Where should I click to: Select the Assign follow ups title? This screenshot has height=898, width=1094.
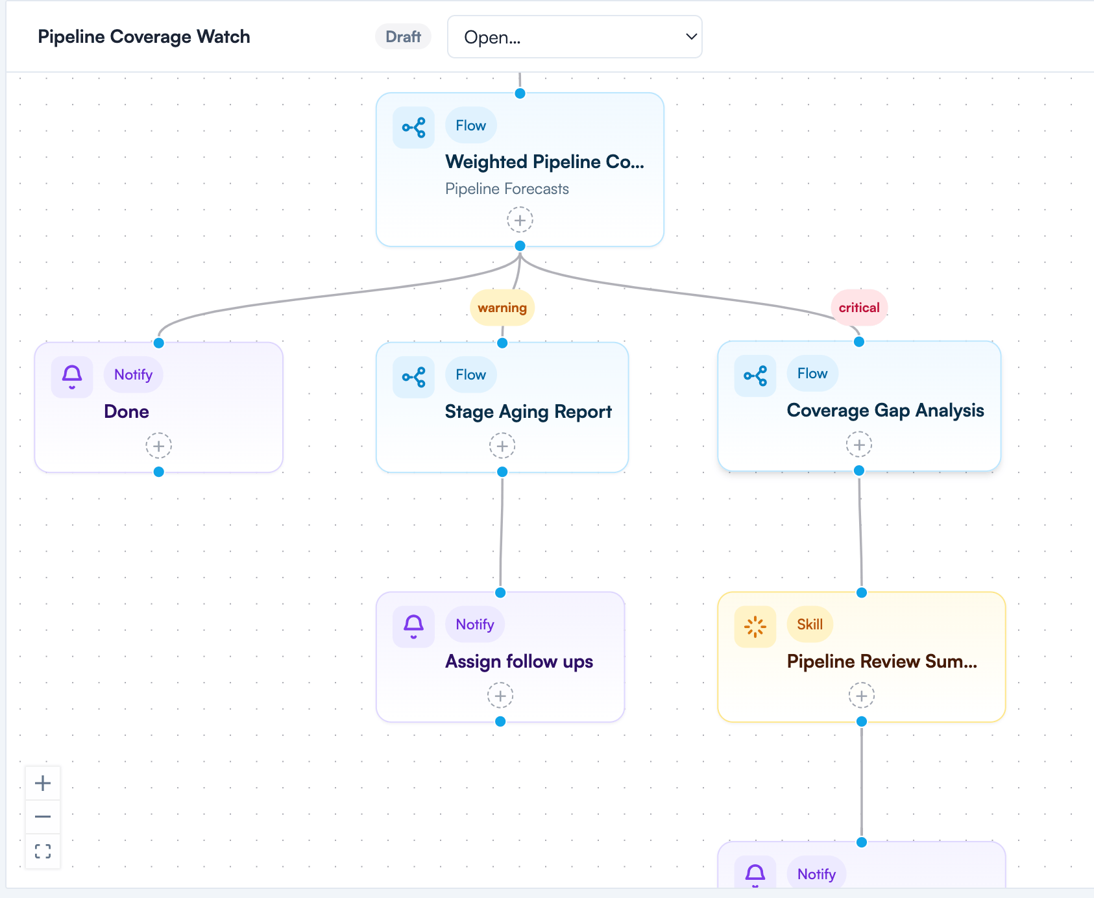pyautogui.click(x=519, y=661)
